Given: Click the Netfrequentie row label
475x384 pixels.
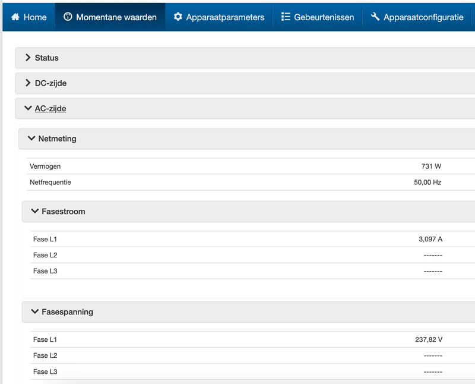Looking at the screenshot, I should click(50, 182).
